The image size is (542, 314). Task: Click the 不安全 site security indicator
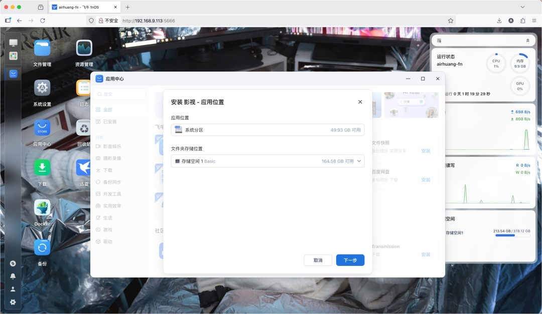point(108,21)
